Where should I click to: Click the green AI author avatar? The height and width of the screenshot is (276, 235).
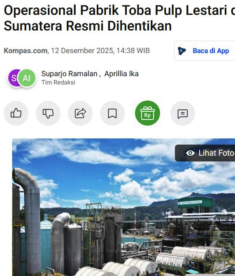click(x=27, y=78)
